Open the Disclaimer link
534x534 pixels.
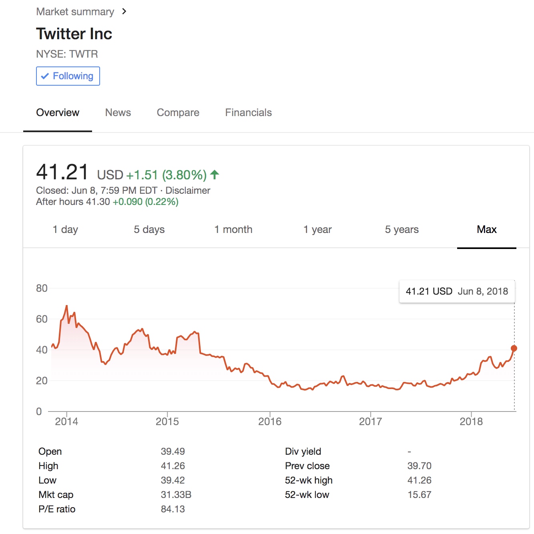tap(188, 191)
